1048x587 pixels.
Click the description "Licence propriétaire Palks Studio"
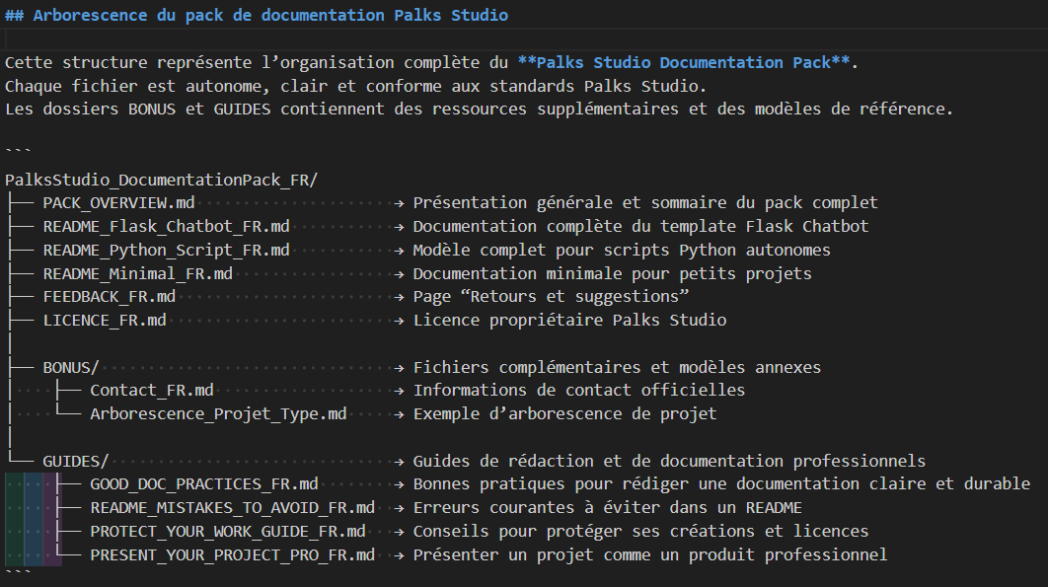click(569, 321)
